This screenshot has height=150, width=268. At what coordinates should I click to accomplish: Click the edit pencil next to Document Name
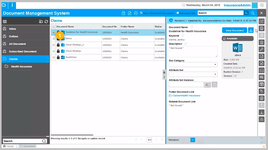pyautogui.click(x=192, y=27)
